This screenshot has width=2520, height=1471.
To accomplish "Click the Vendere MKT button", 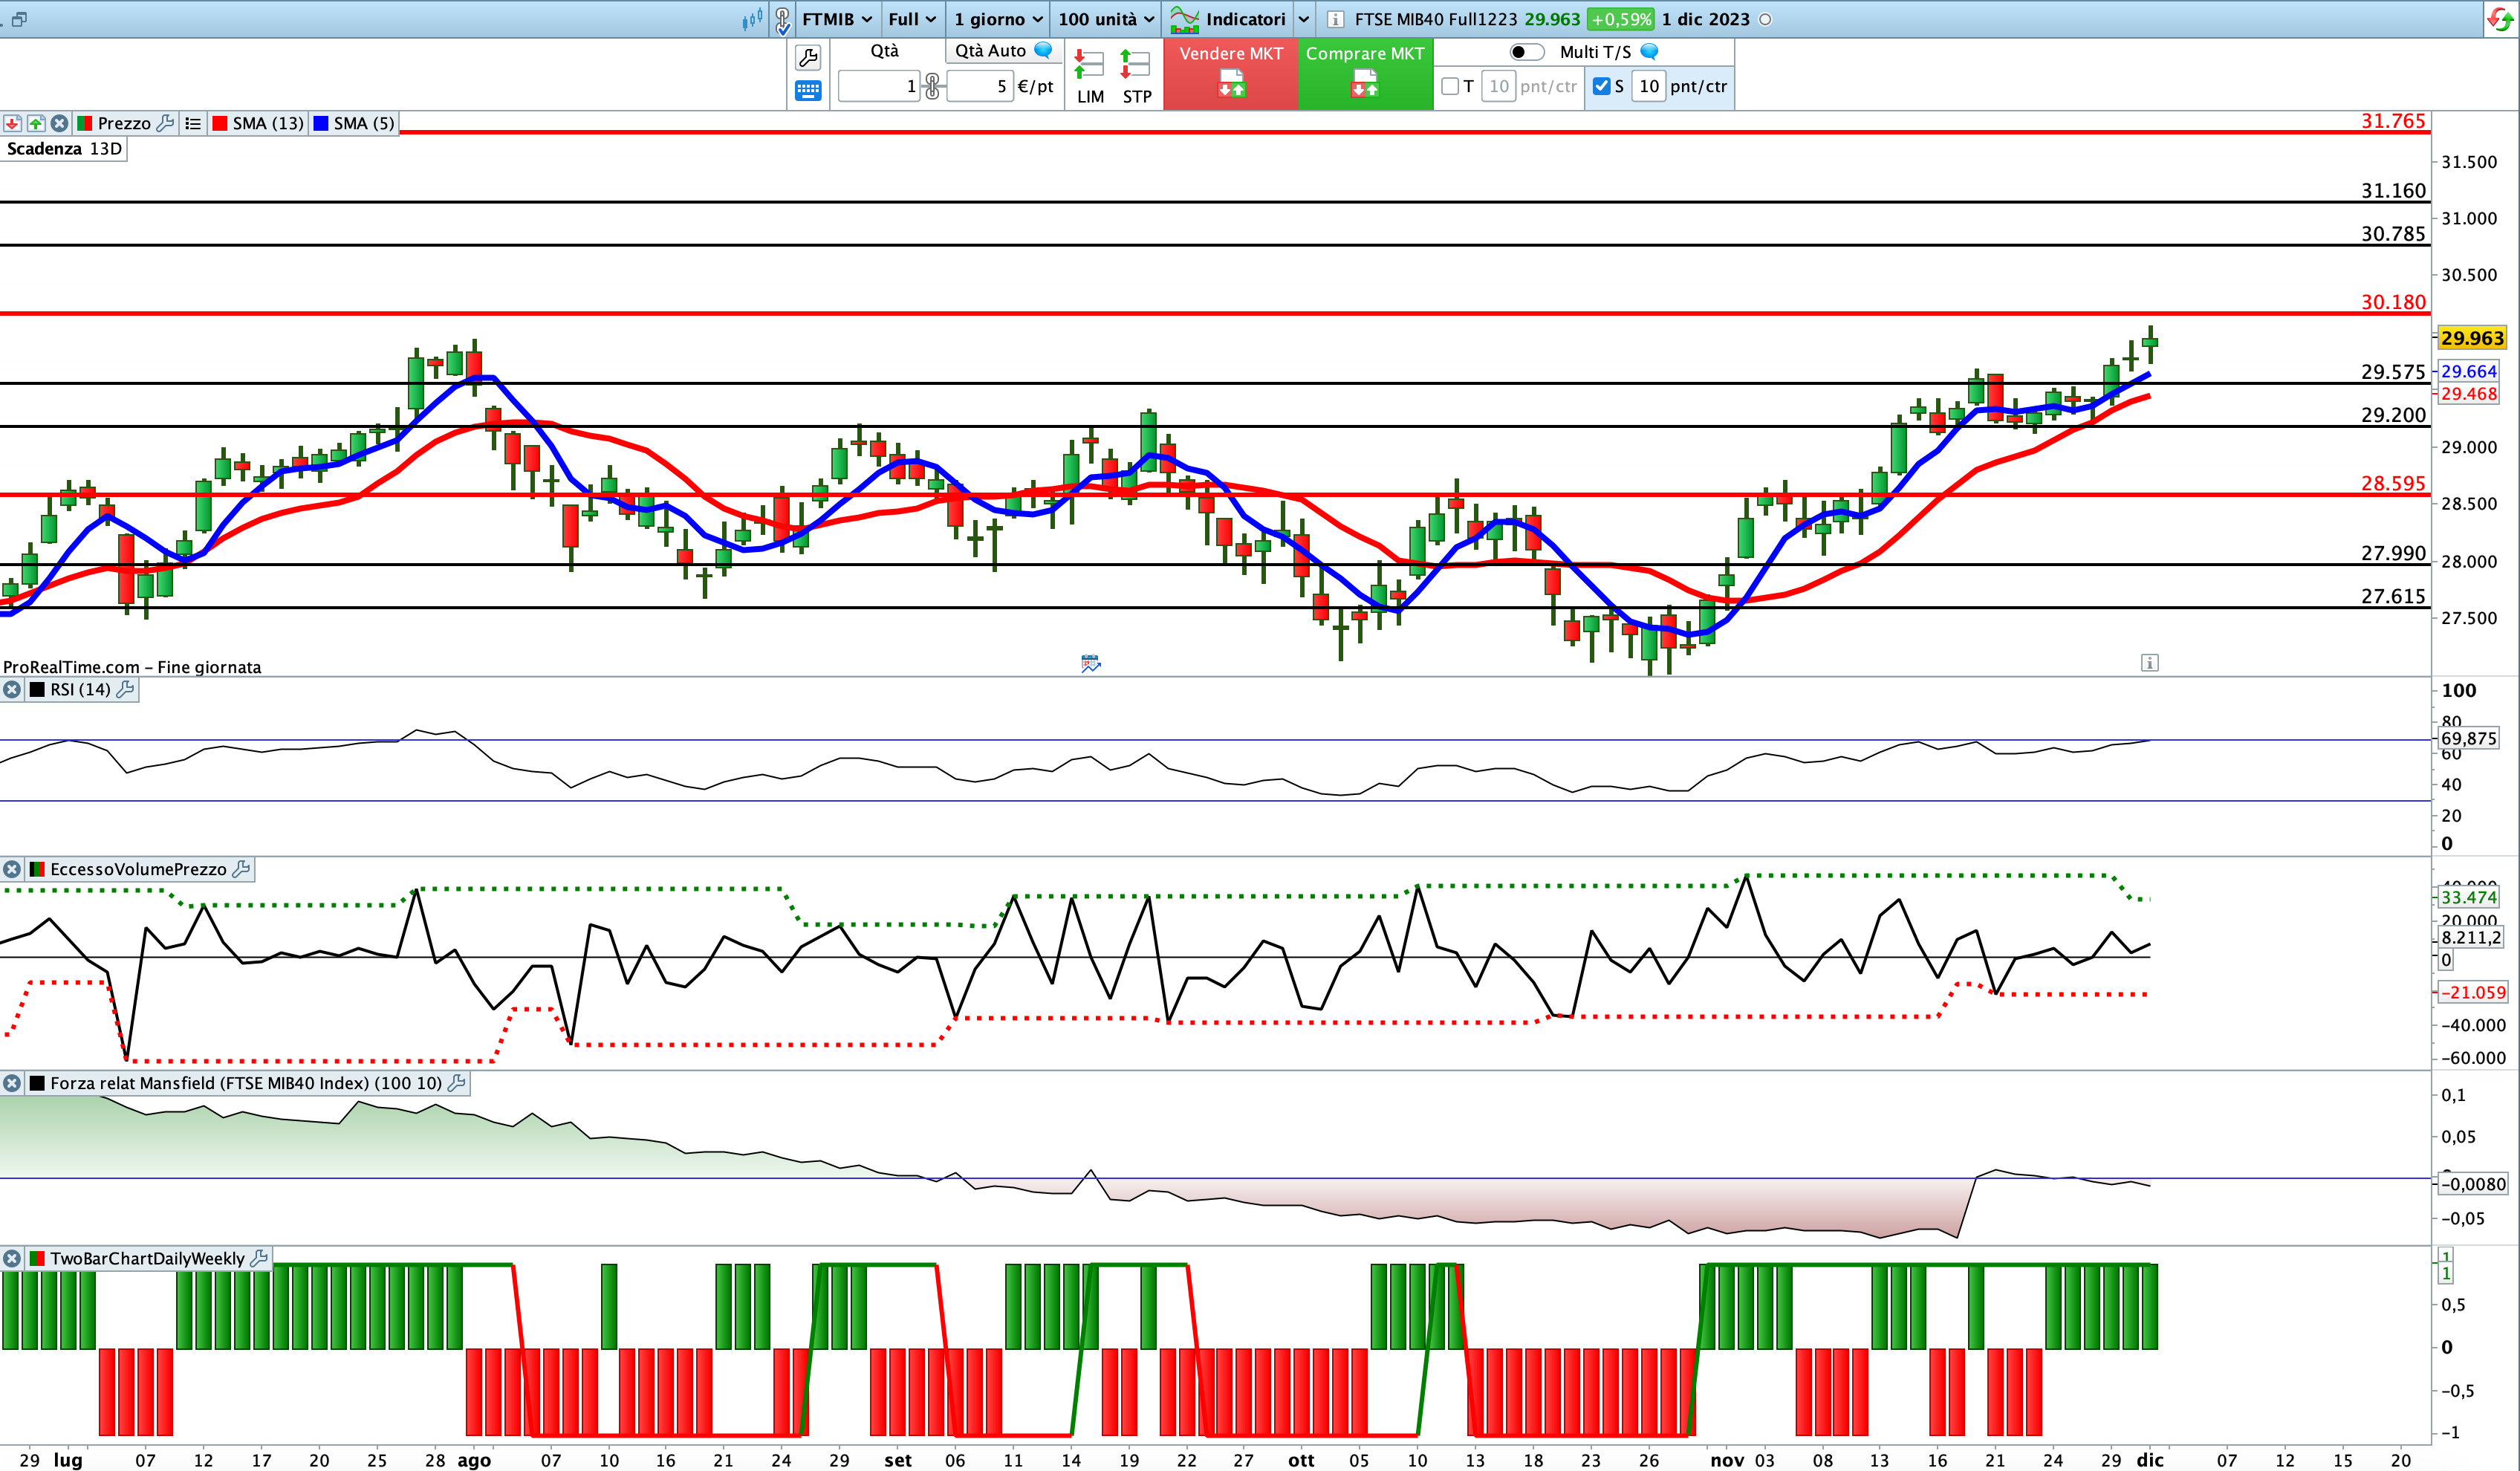I will pos(1230,74).
